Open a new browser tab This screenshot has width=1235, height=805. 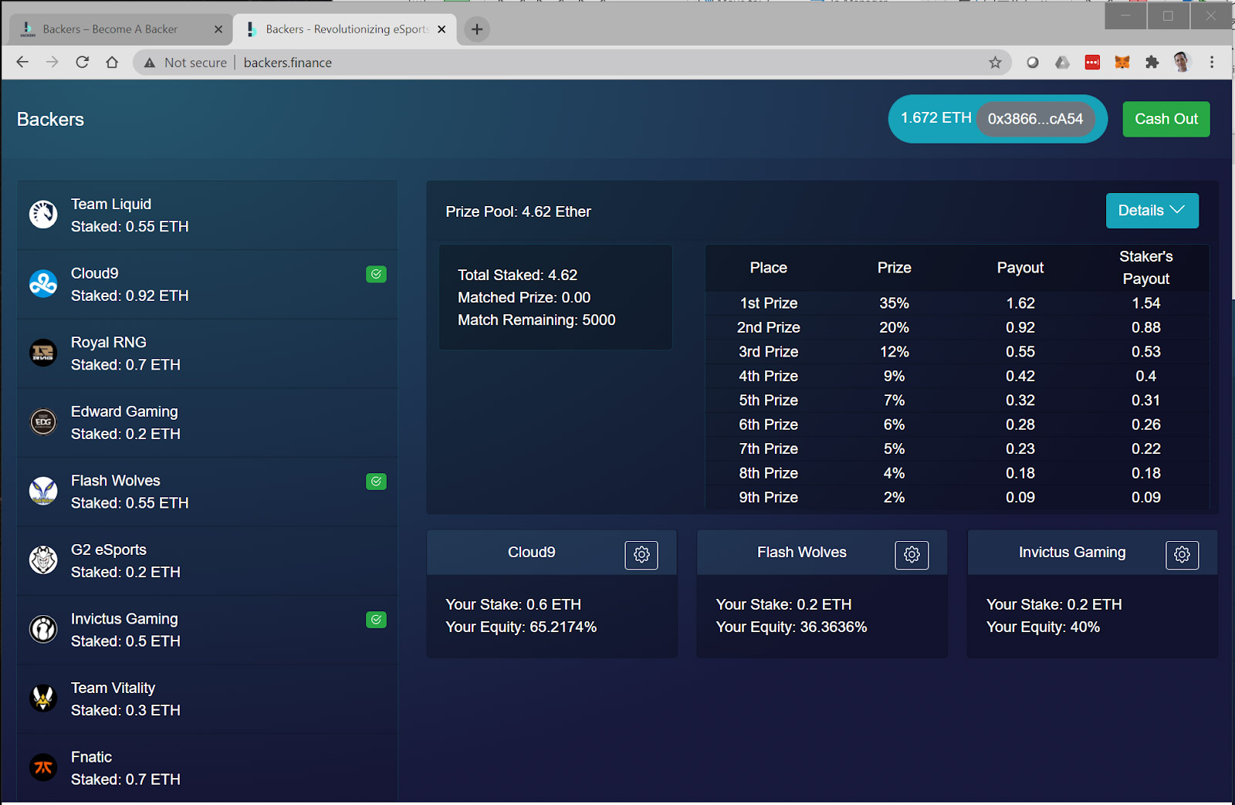point(477,29)
